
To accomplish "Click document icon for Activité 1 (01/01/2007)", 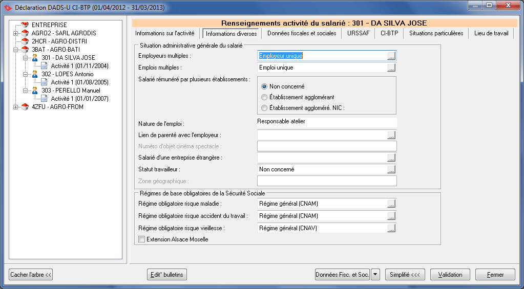I will pyautogui.click(x=44, y=99).
